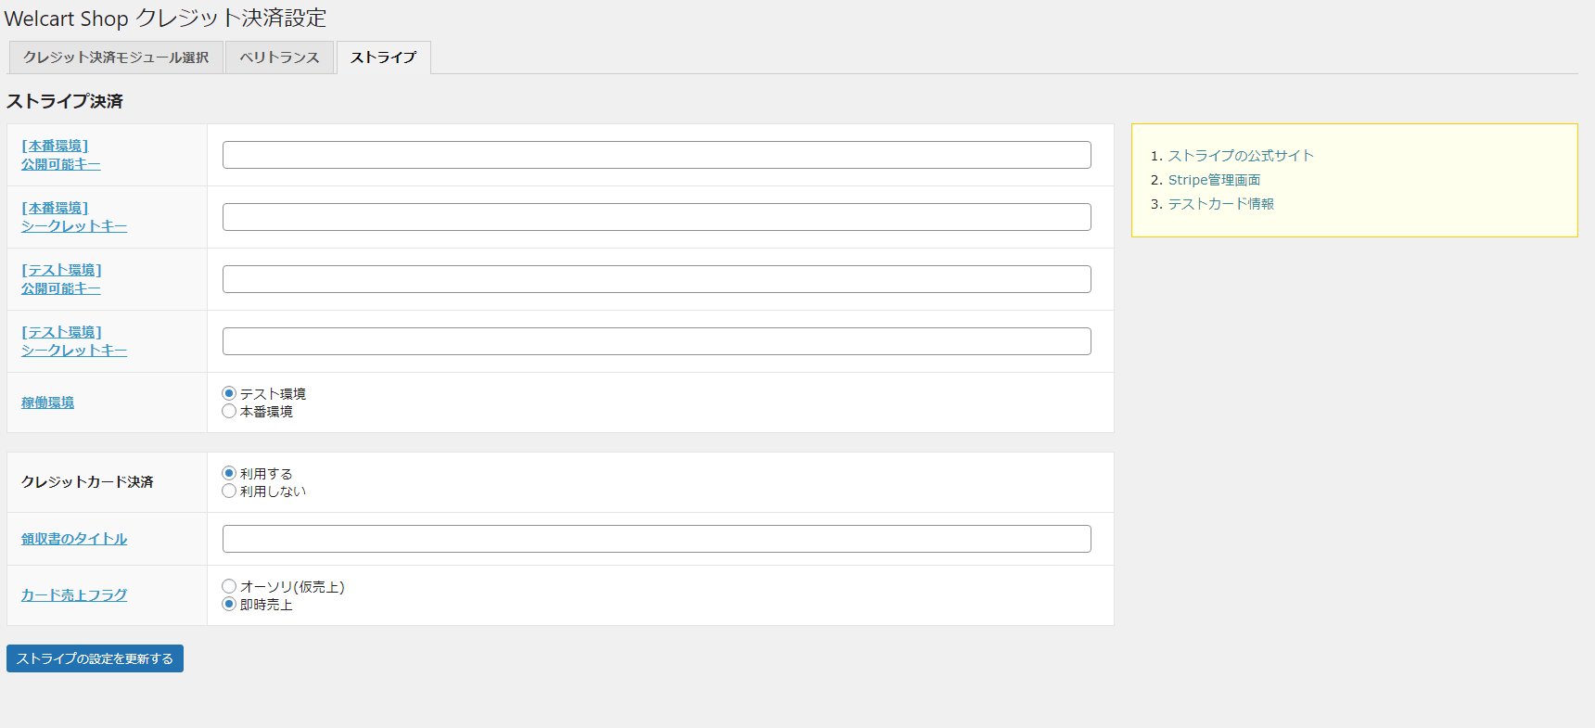Image resolution: width=1595 pixels, height=728 pixels.
Task: Open the ストライプの公式サイト link
Action: coord(1241,156)
